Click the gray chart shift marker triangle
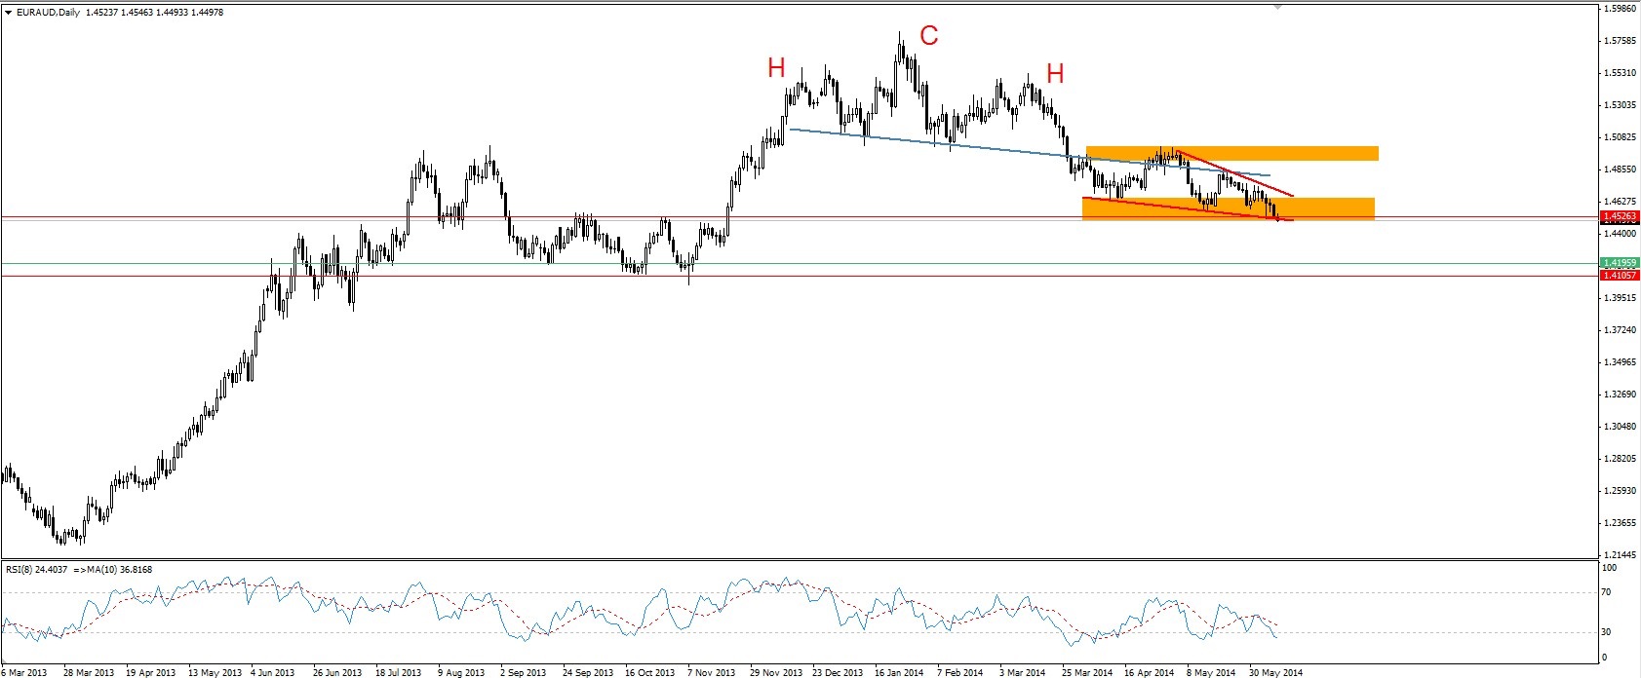This screenshot has height=678, width=1641. click(1277, 7)
